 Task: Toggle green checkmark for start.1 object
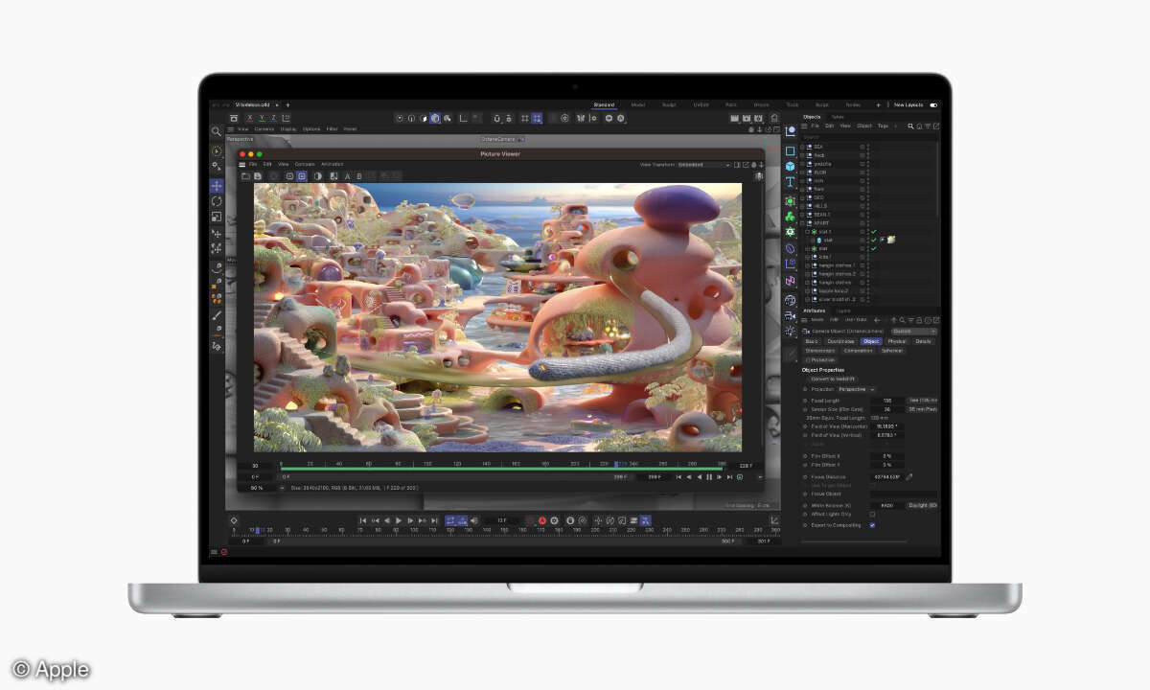click(x=874, y=232)
